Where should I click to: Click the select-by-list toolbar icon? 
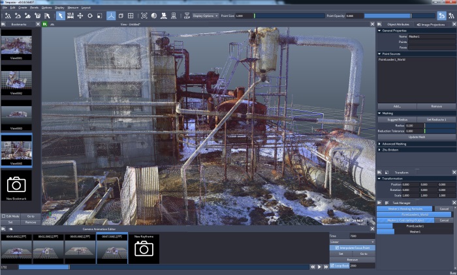47,16
